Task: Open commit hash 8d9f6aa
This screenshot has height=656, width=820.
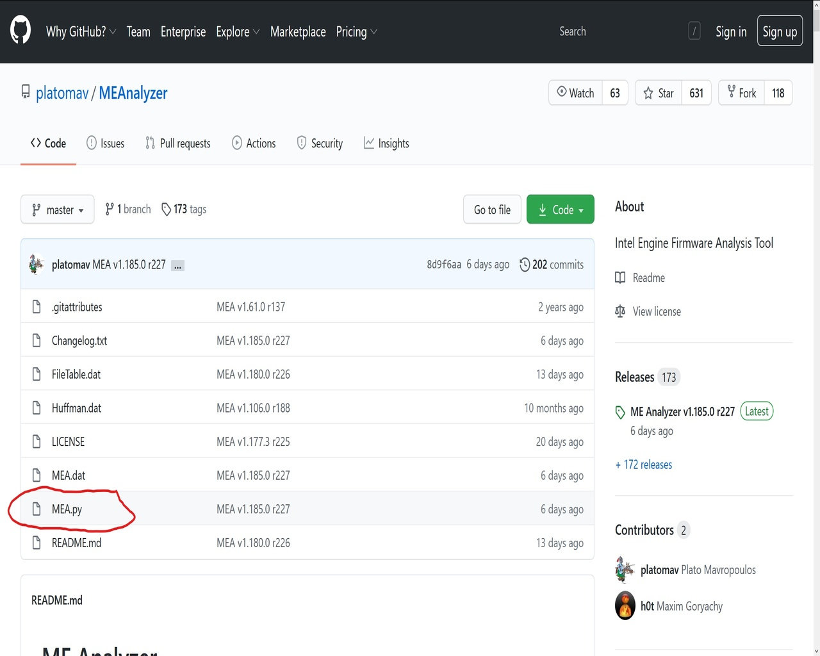Action: pos(444,265)
